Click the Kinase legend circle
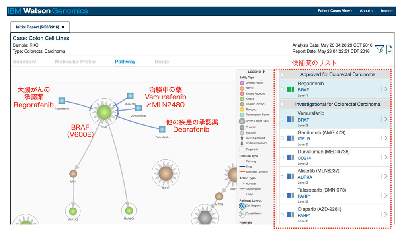 pyautogui.click(x=242, y=99)
